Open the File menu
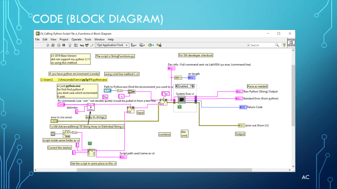Viewport: 337px width, 189px height. pos(37,39)
